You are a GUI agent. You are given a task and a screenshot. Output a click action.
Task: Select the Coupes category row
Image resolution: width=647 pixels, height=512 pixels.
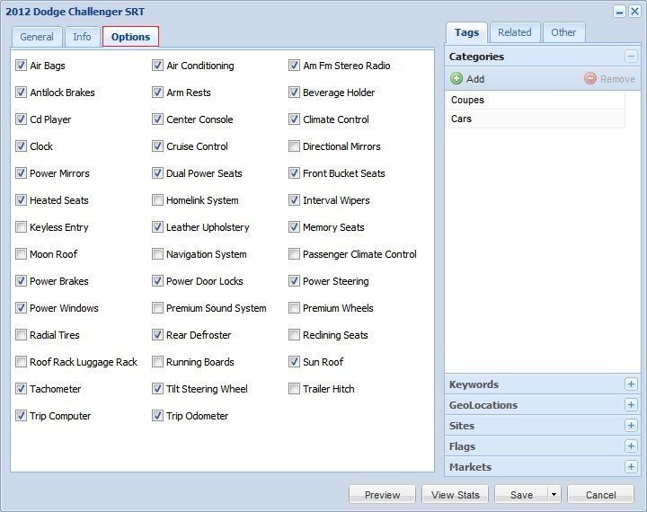pyautogui.click(x=535, y=101)
